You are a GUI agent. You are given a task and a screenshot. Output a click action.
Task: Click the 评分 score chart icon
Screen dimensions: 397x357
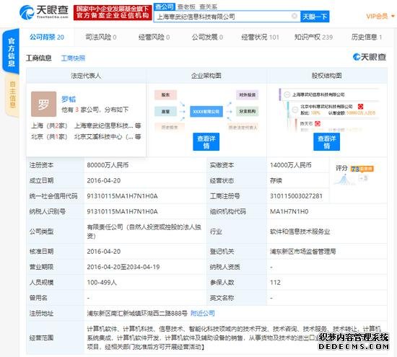(x=344, y=180)
